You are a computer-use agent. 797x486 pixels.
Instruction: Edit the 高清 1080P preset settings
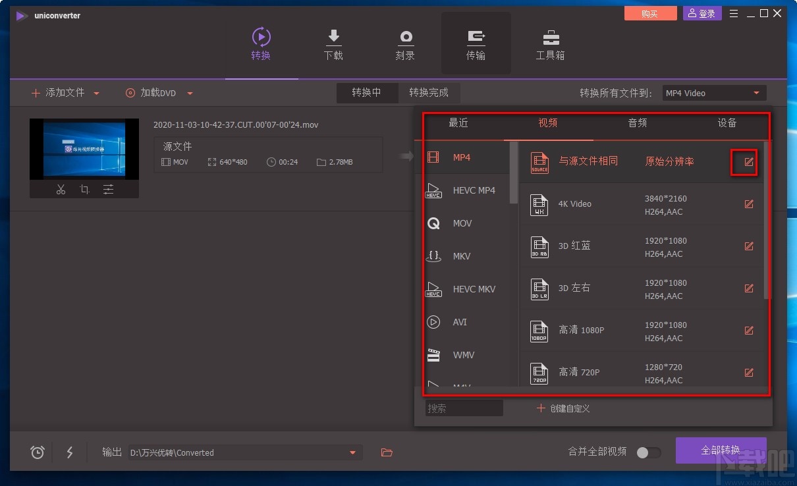[749, 331]
